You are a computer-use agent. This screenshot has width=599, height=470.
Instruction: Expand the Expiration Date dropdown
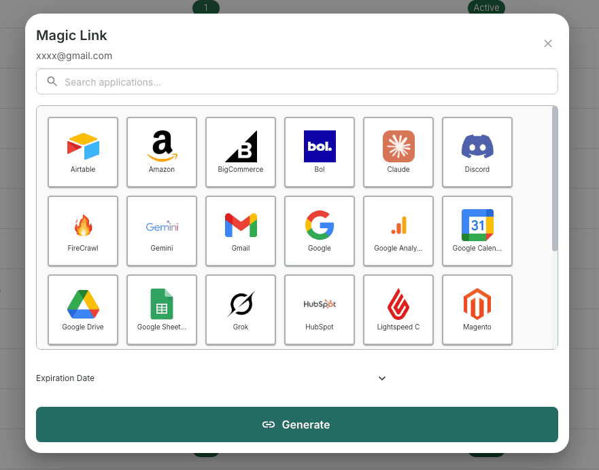pyautogui.click(x=381, y=378)
